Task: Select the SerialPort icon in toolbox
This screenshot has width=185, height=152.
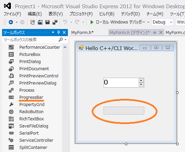Action: tap(11, 133)
